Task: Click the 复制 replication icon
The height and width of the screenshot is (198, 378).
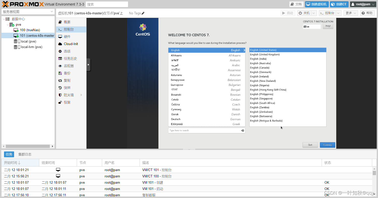Action: tap(60, 81)
